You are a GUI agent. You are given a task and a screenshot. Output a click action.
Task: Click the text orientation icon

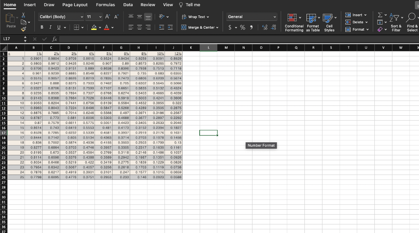pyautogui.click(x=162, y=16)
